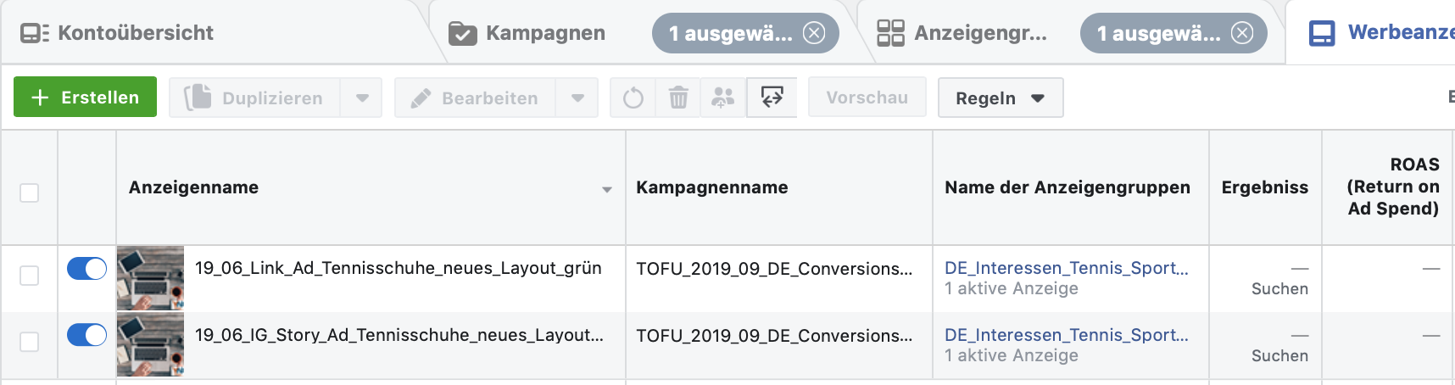Image resolution: width=1455 pixels, height=385 pixels.
Task: Open the Duplizieren dropdown arrow
Action: click(x=362, y=98)
